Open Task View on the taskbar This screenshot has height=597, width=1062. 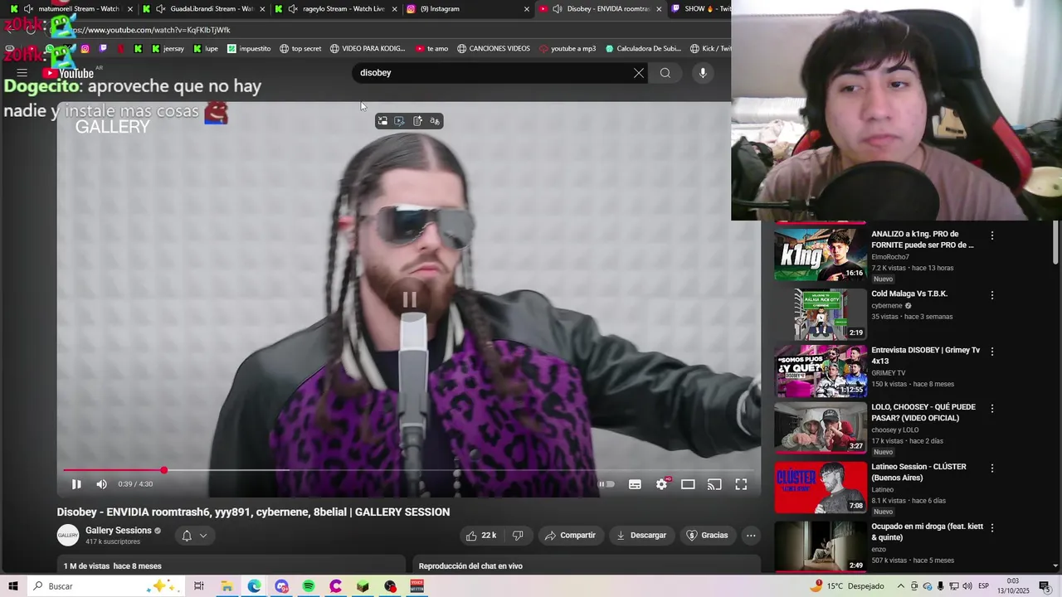(199, 586)
